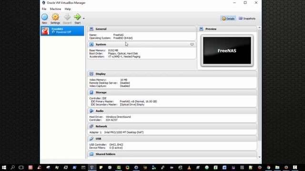The image size is (305, 171).
Task: Click the 'Floppy, Optical, Hard Disk' boot order
Action: 123,54
